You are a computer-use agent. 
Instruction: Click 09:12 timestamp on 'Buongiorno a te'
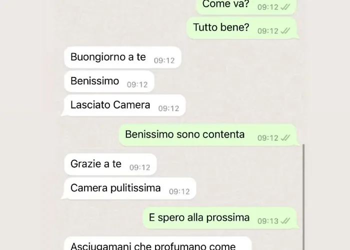point(164,60)
